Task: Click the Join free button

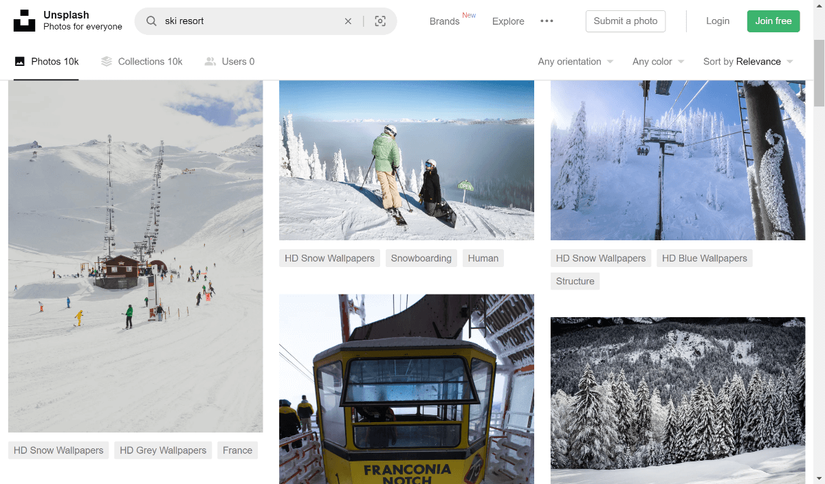Action: point(773,21)
